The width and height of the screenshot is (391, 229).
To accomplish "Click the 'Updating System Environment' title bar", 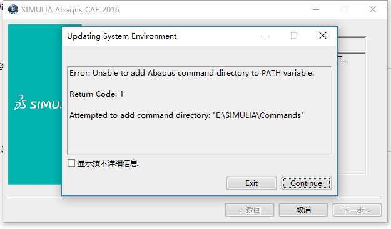I will pyautogui.click(x=122, y=36).
